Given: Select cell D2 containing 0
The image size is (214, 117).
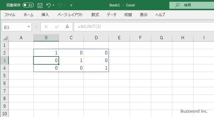Looking at the screenshot, I should [x=96, y=53].
